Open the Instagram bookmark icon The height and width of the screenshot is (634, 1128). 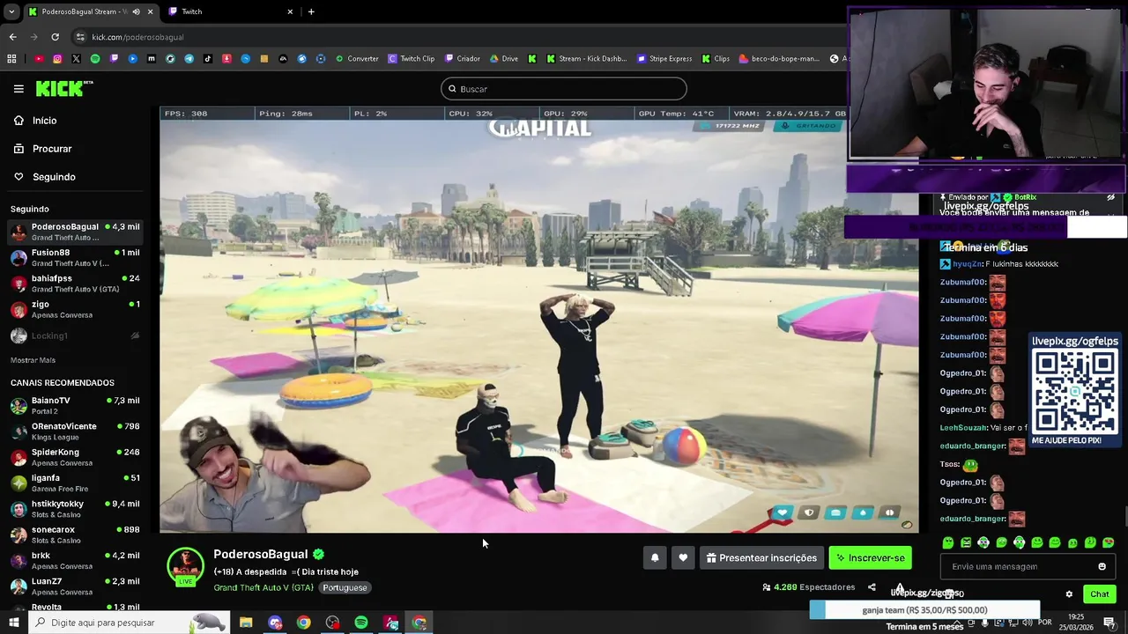click(x=57, y=59)
